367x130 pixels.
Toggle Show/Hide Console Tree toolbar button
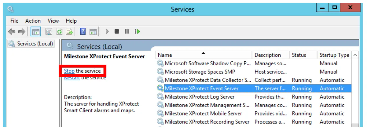pos(36,31)
